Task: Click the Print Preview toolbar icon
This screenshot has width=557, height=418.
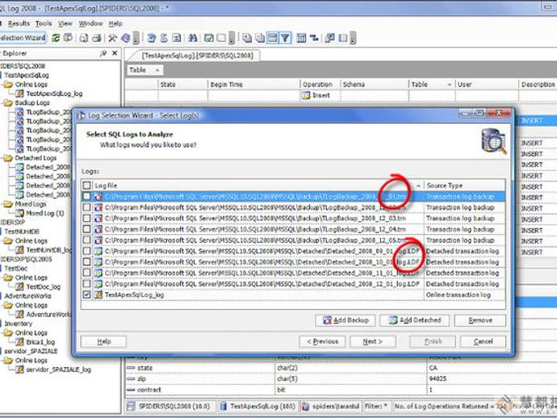Action: pos(83,38)
